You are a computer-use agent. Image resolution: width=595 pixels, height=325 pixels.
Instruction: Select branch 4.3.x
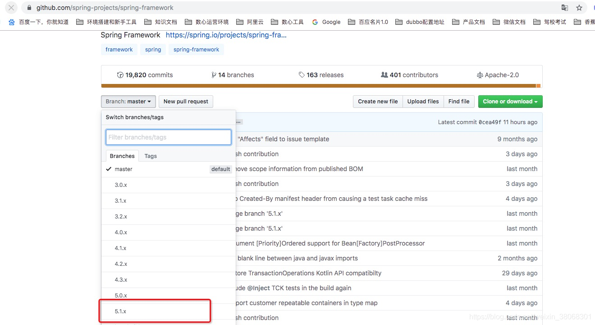(x=169, y=280)
